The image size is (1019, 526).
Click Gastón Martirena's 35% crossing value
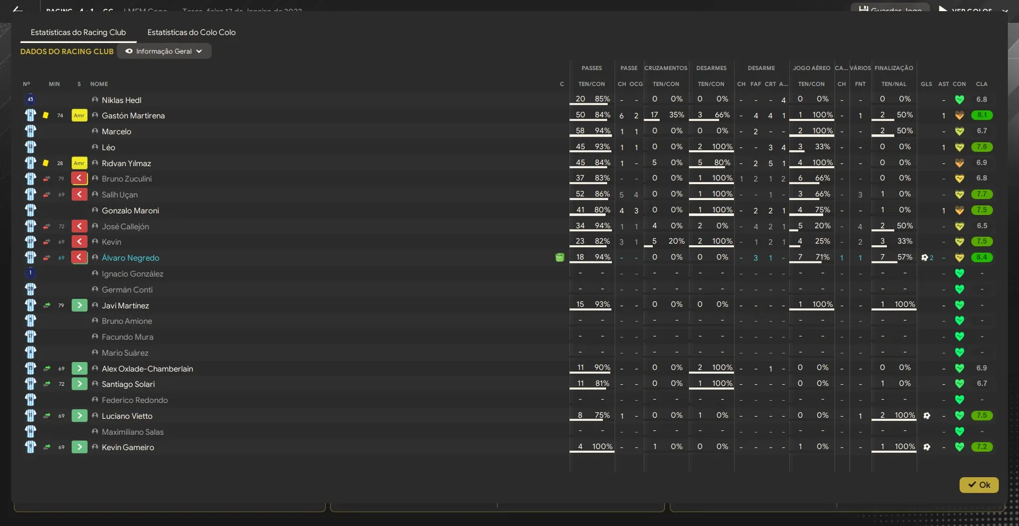pyautogui.click(x=676, y=115)
